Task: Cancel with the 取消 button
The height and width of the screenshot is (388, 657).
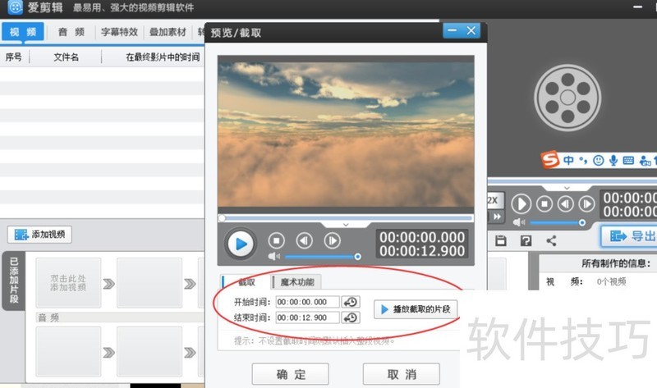Action: [x=402, y=374]
